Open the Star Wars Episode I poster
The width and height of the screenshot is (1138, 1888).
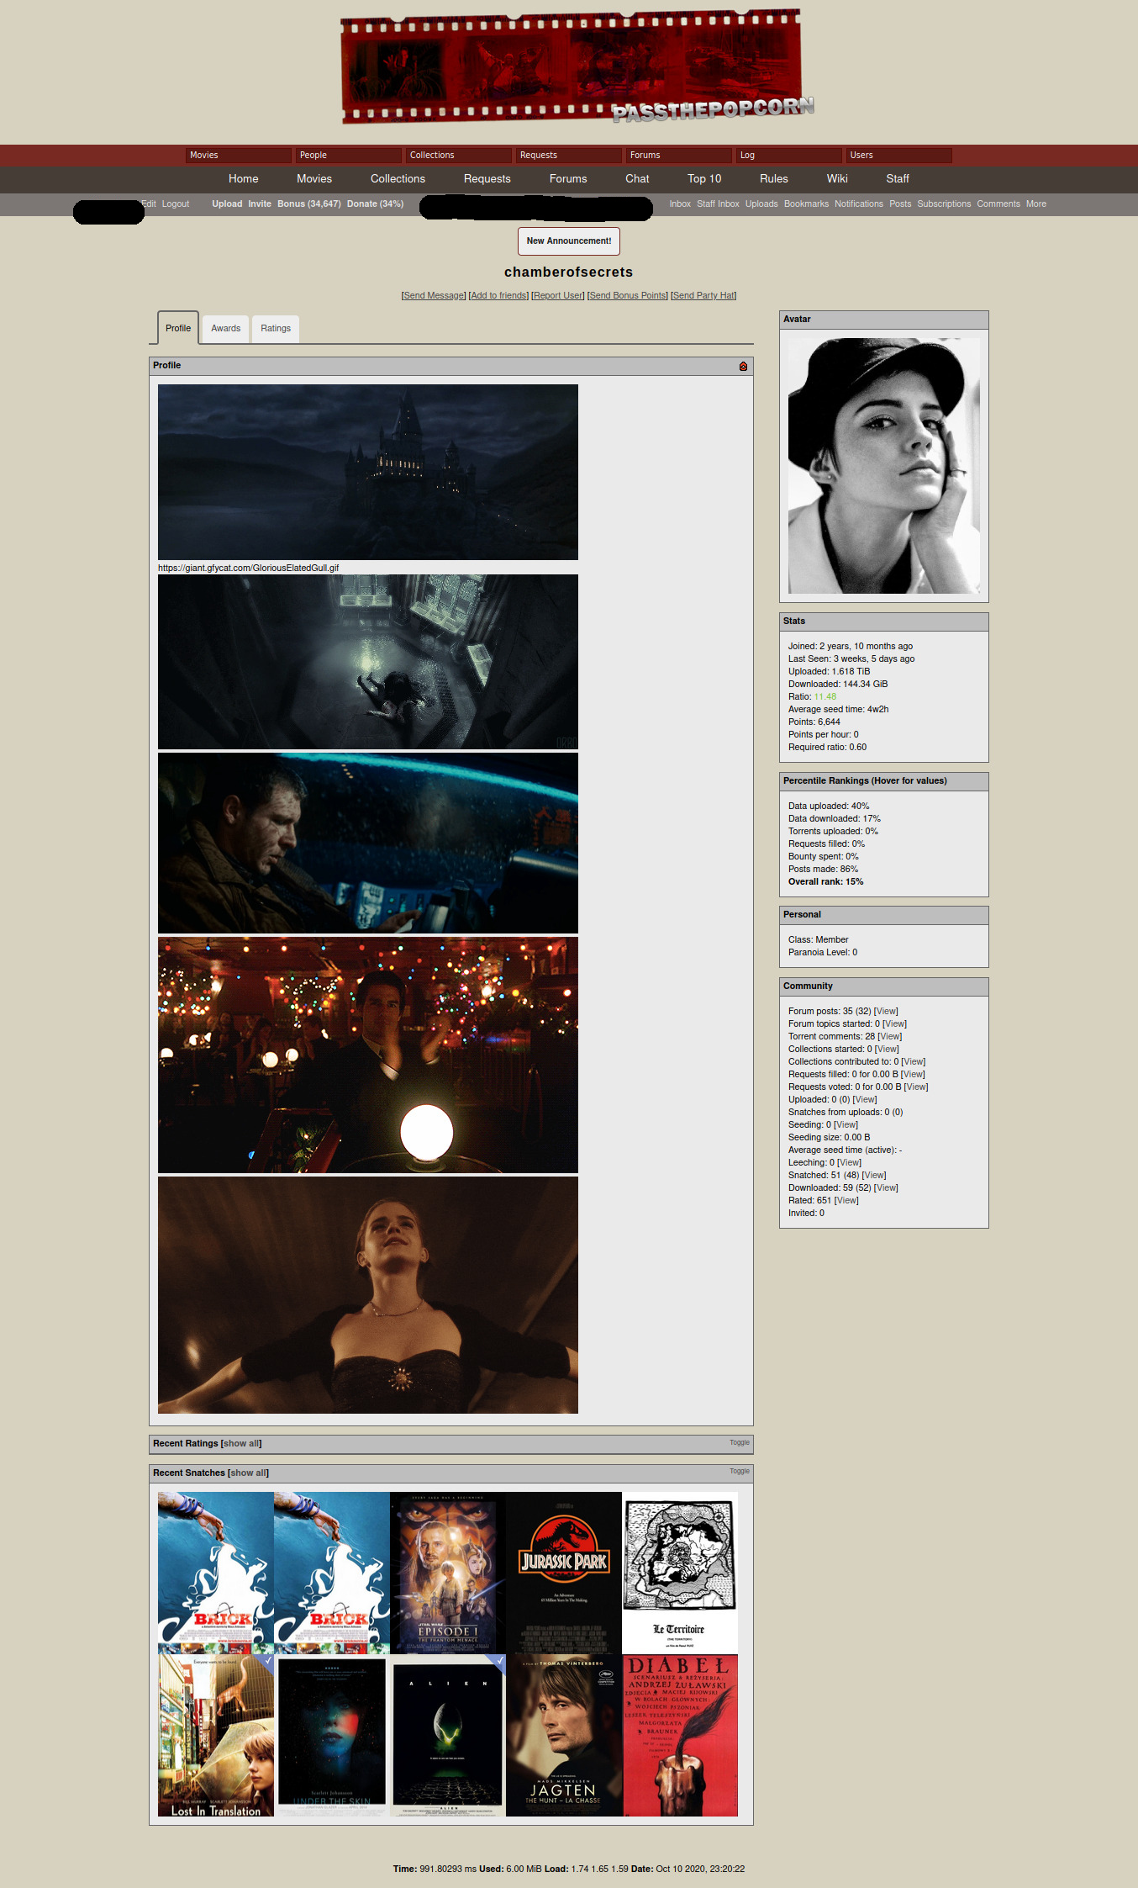pos(448,1573)
